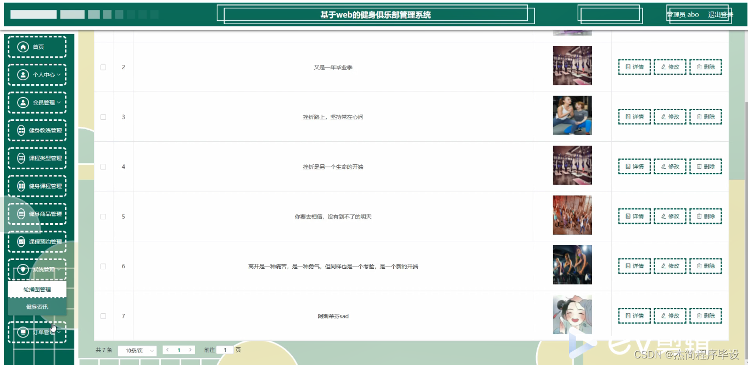This screenshot has height=365, width=748.
Task: Select the checkbox next to 阿斯蒂芬sad
Action: click(103, 316)
